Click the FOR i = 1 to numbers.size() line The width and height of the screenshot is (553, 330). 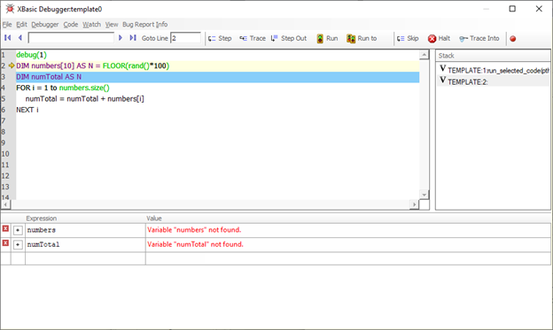[63, 88]
